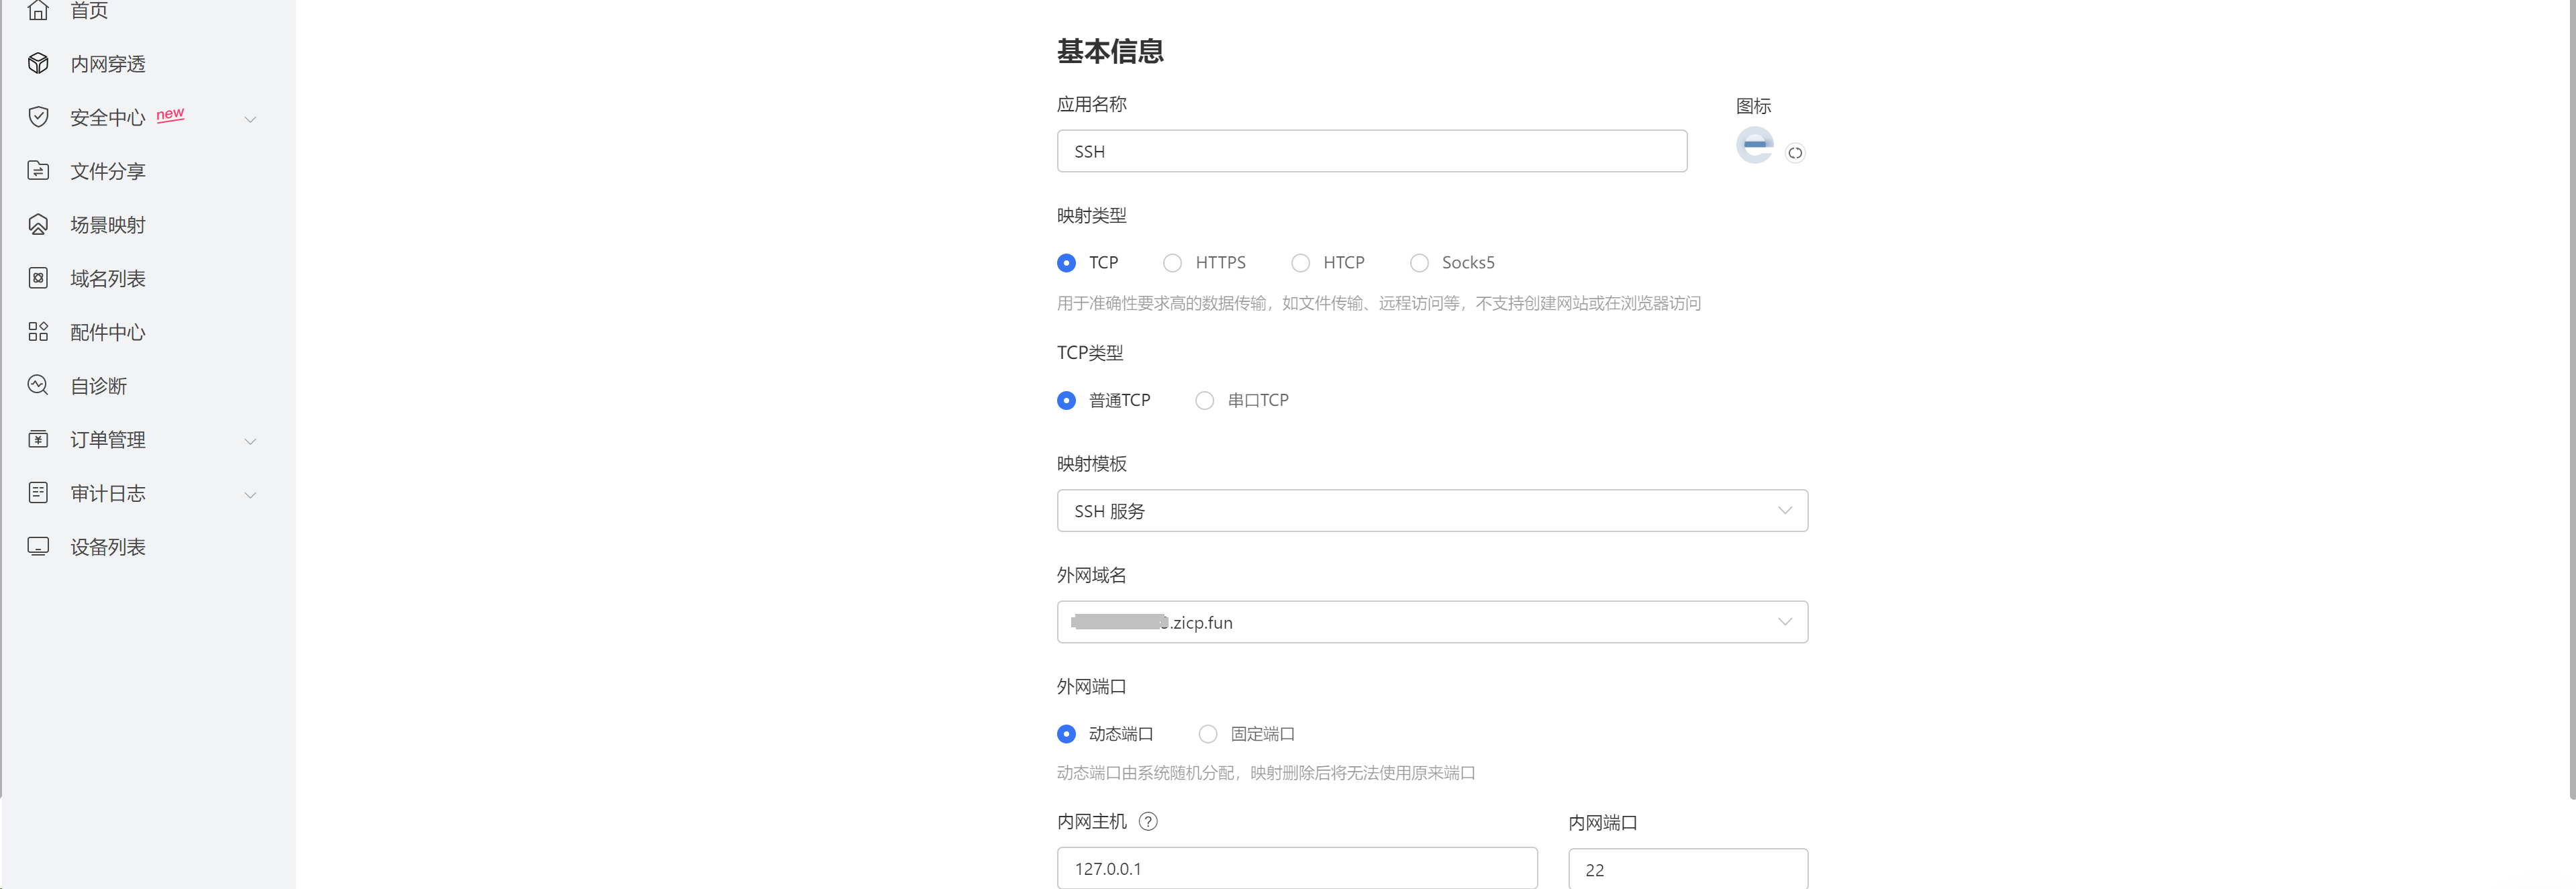This screenshot has height=889, width=2576.
Task: Click the 文件分享 file icon
Action: pyautogui.click(x=38, y=170)
